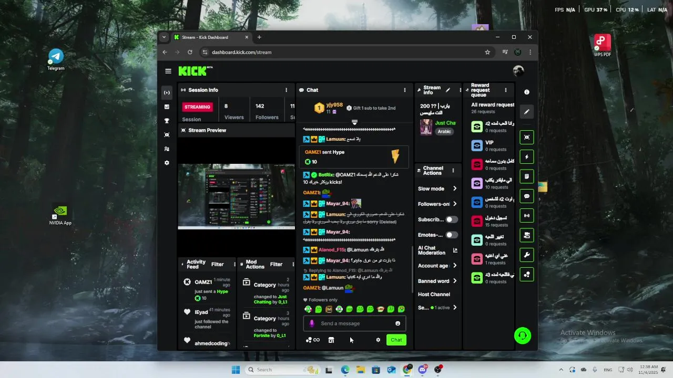
Task: Collapse the pinned leaderboard in chat
Action: [354, 122]
